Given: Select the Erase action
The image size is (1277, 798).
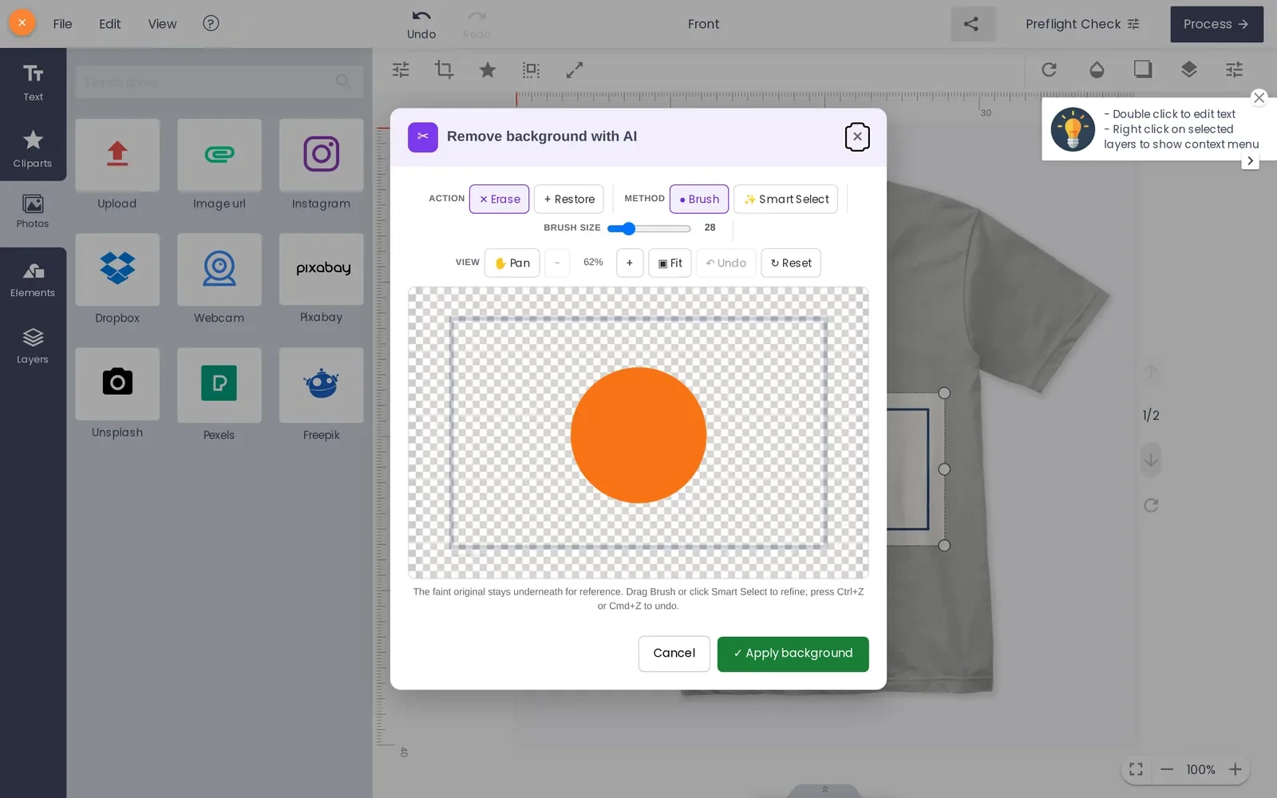Looking at the screenshot, I should click(x=499, y=199).
